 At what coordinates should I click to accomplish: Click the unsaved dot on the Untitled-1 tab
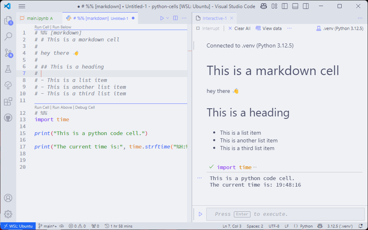pyautogui.click(x=133, y=18)
